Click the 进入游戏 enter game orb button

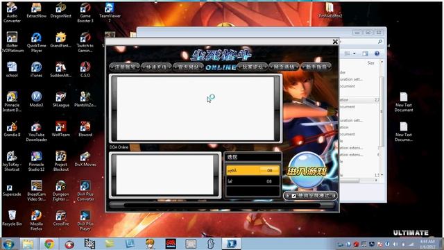pos(307,171)
